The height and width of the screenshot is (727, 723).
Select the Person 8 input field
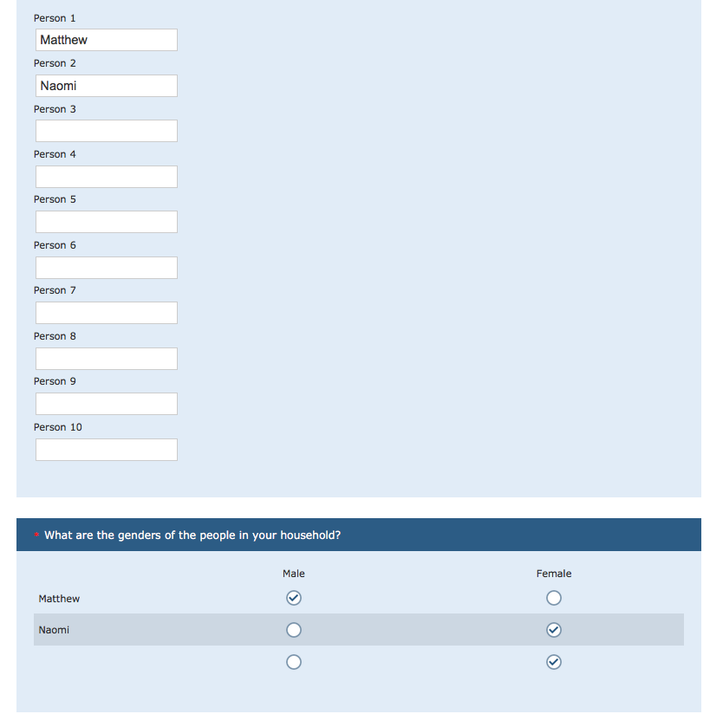pos(107,359)
